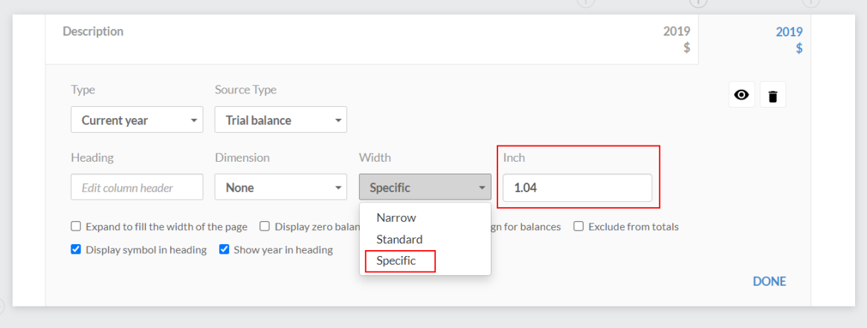The image size is (867, 328).
Task: Disable Show year in heading
Action: coord(224,249)
